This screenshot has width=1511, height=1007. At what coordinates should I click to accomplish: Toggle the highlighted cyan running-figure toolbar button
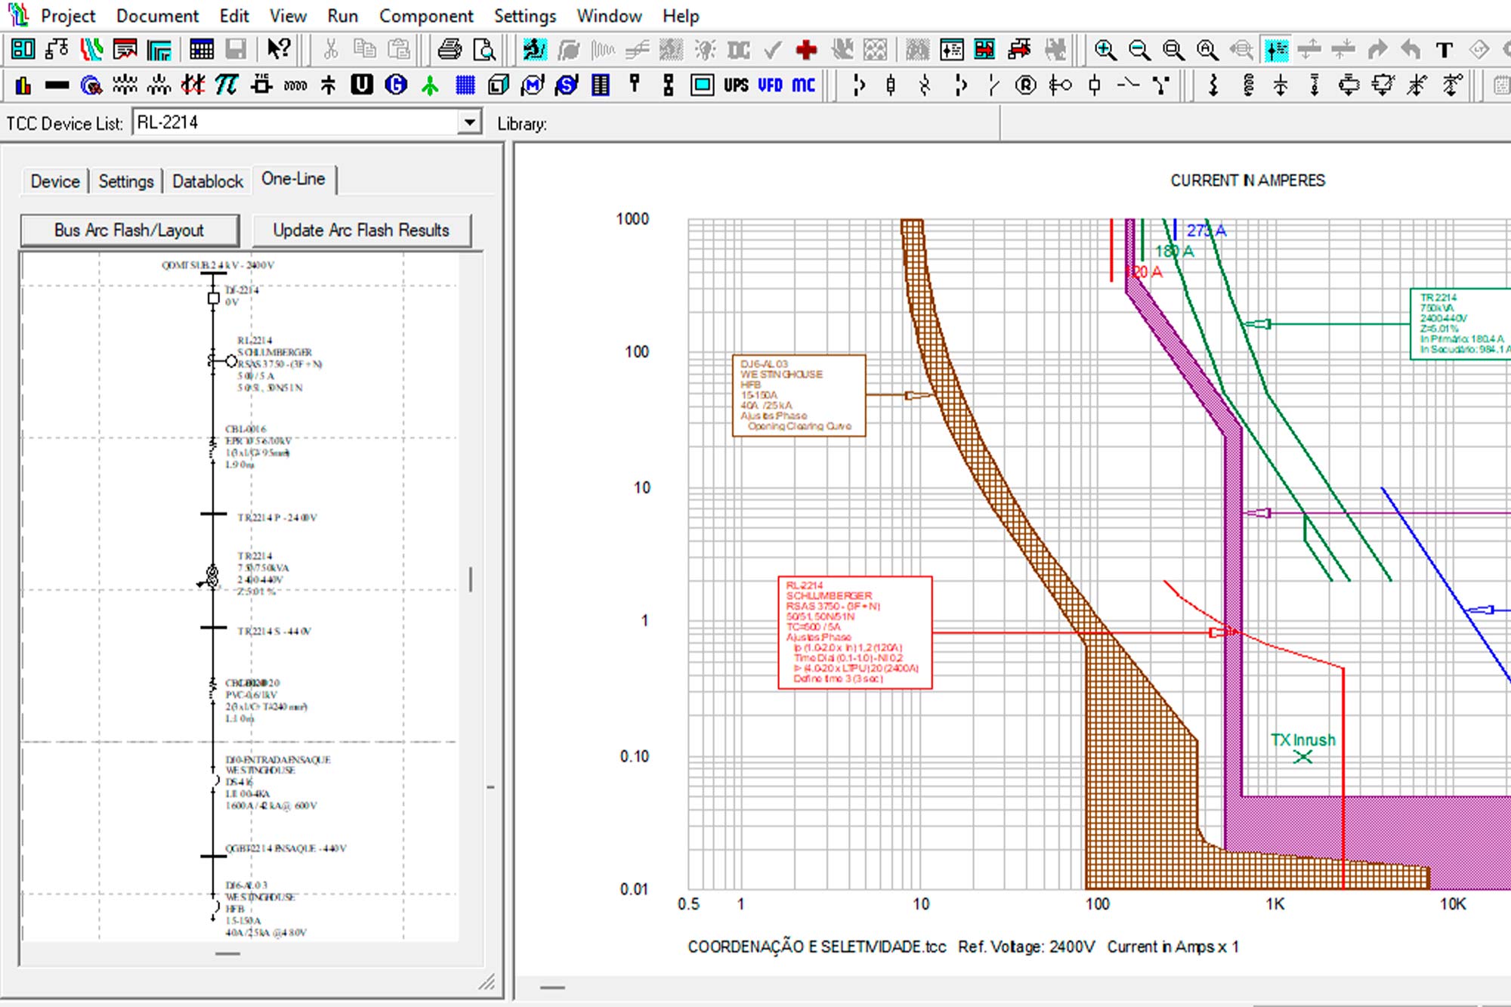tap(534, 50)
